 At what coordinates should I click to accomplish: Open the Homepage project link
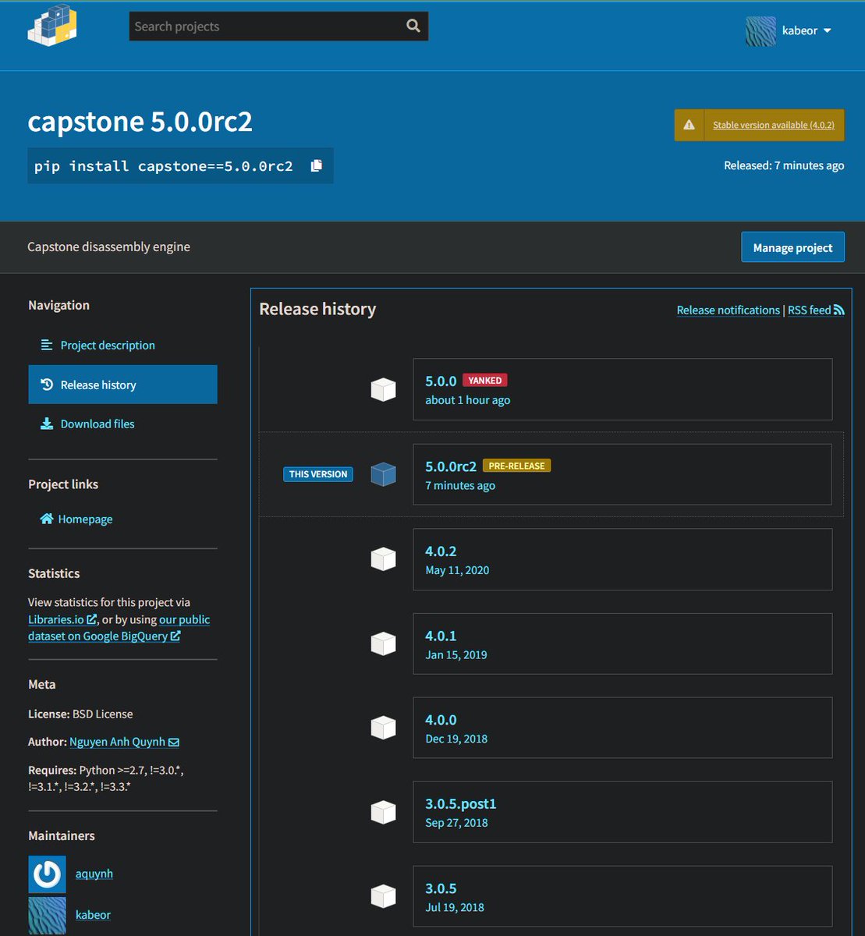pos(76,519)
